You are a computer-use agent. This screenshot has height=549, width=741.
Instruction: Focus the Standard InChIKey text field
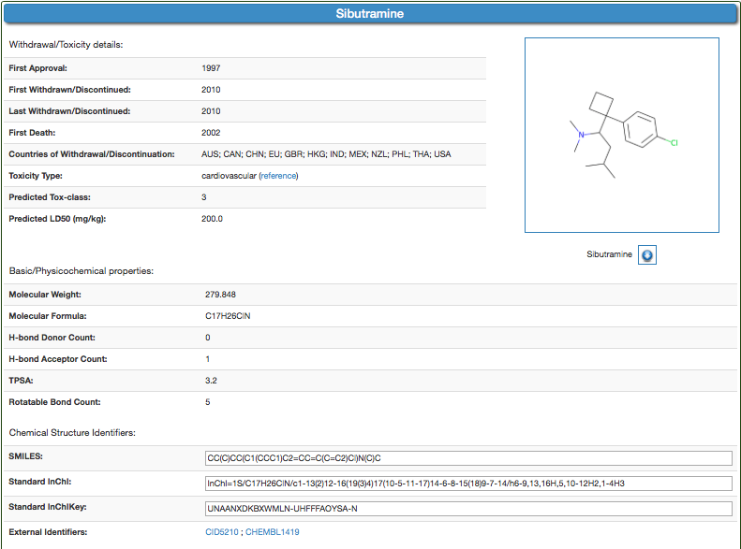tap(467, 509)
